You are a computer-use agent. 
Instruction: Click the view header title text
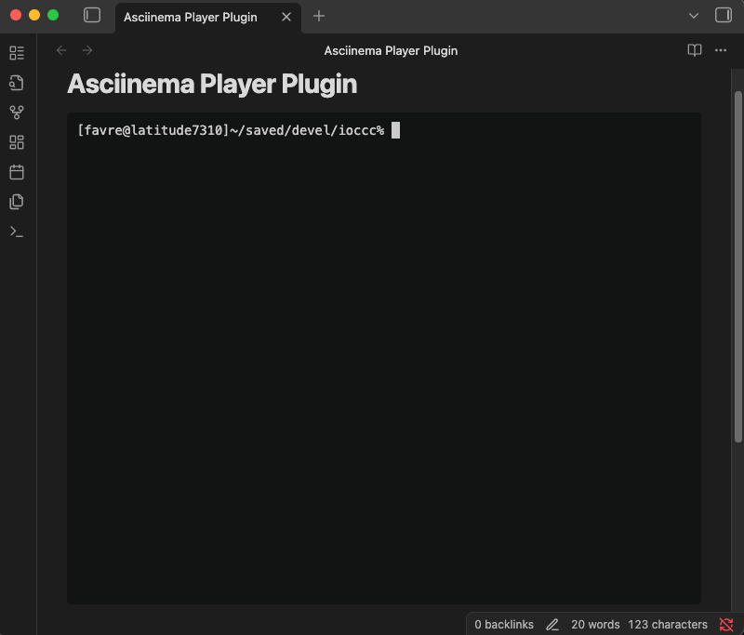pos(391,51)
